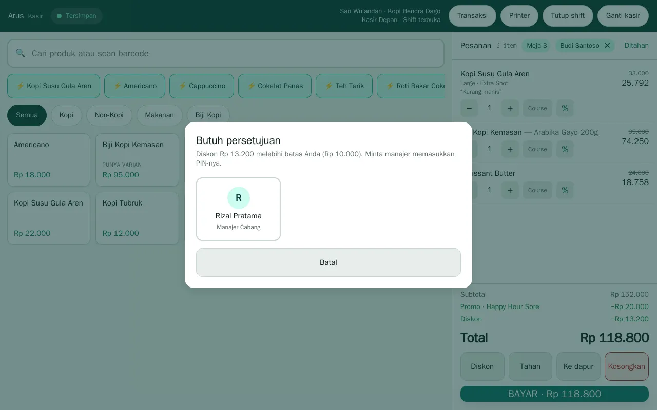Screen dimensions: 657x410
Task: Select manager Rizal Pratama for approval
Action: click(x=238, y=209)
